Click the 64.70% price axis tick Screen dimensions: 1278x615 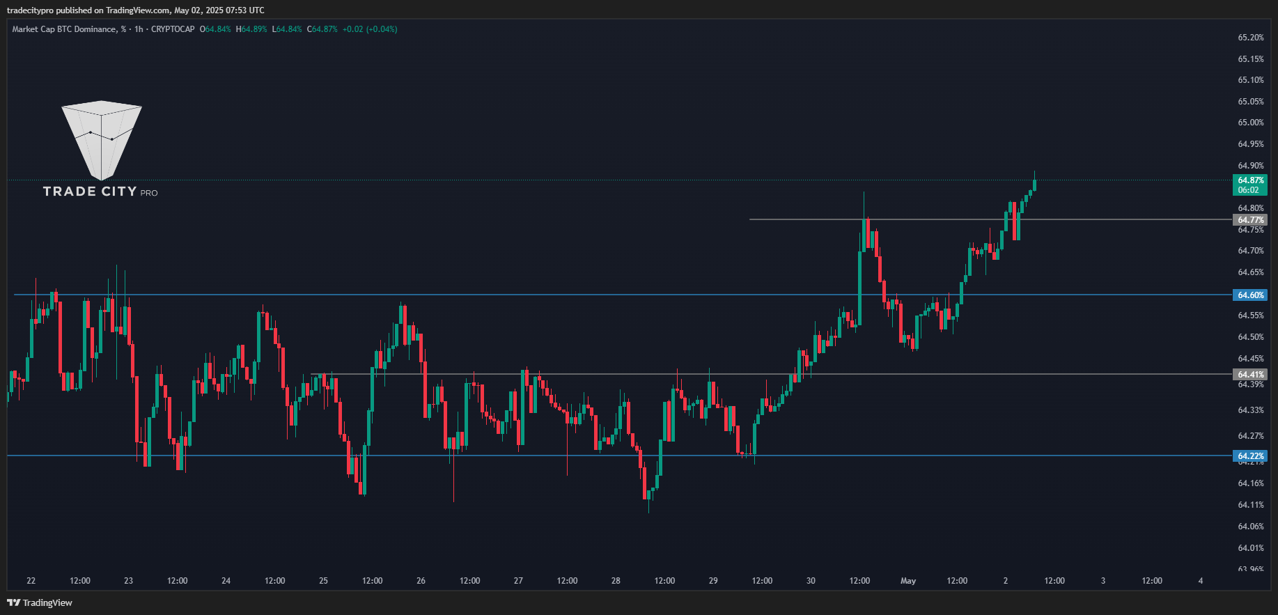(1251, 251)
